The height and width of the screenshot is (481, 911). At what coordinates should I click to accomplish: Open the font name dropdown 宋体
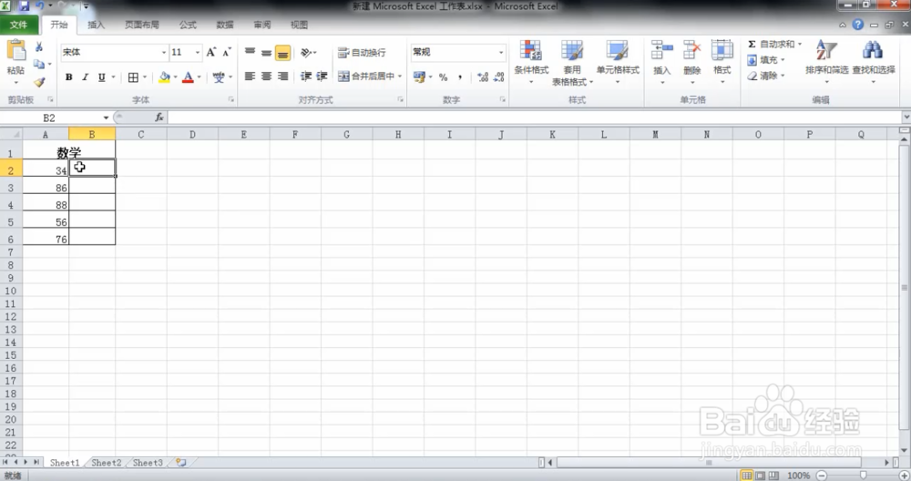163,52
